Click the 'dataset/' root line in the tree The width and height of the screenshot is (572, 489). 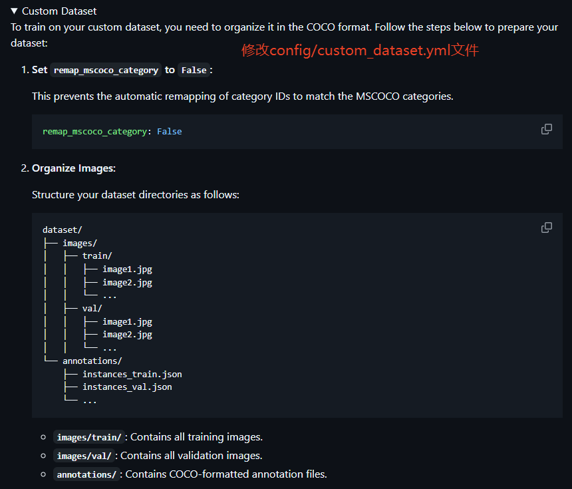click(63, 230)
